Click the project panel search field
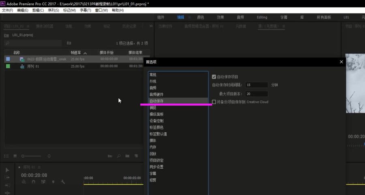The width and height of the screenshot is (365, 195). 33,43
